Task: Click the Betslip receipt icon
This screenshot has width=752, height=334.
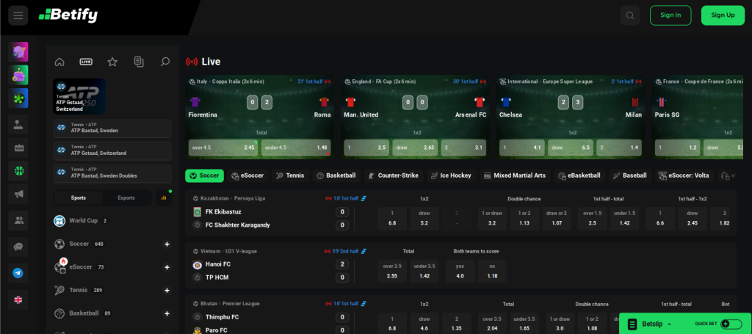Action: [632, 324]
